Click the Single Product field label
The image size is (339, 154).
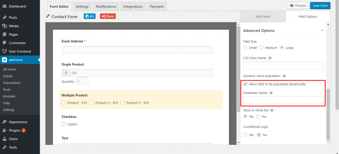click(73, 64)
